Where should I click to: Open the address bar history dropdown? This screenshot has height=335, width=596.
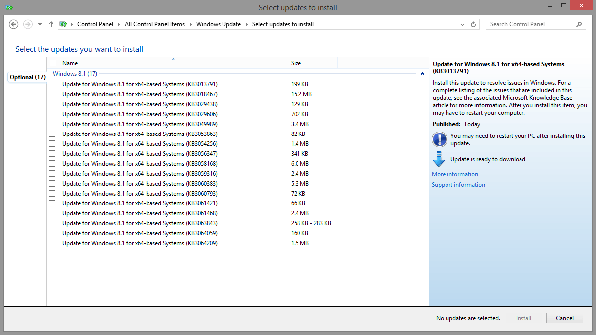pyautogui.click(x=462, y=24)
